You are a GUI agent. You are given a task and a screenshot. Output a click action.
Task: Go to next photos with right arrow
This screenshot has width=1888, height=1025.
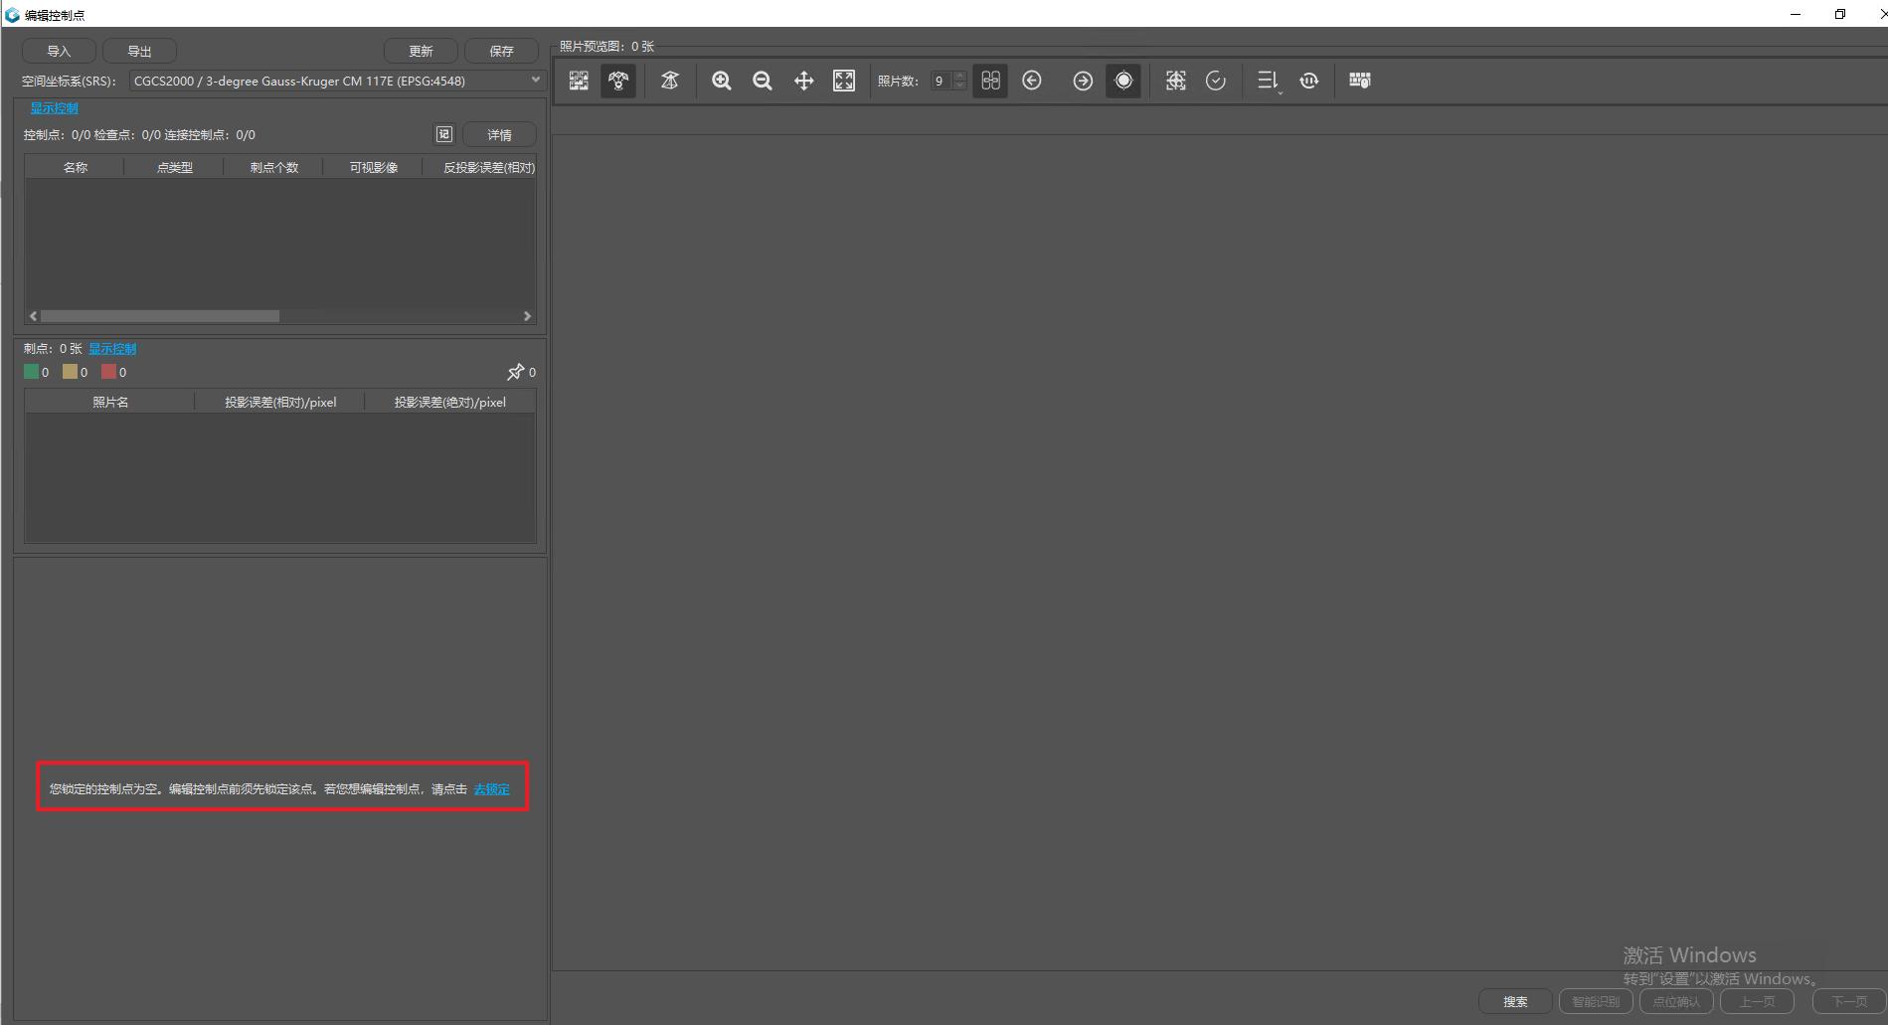(1083, 81)
